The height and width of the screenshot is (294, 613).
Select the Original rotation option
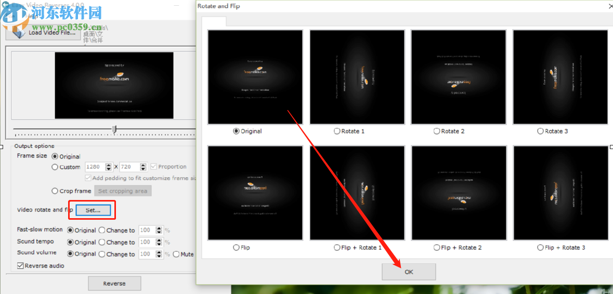click(x=247, y=131)
